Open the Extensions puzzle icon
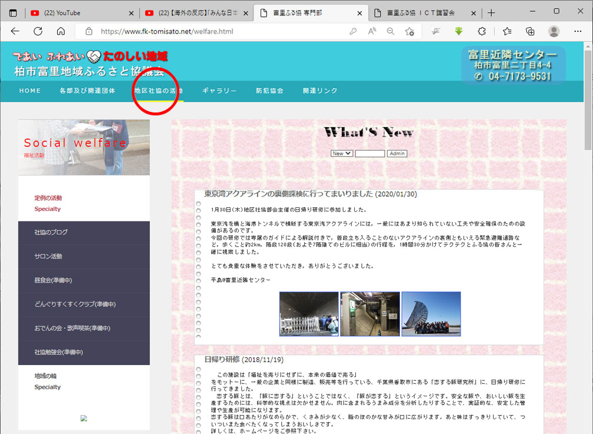Viewport: 593px width, 434px height. point(481,31)
